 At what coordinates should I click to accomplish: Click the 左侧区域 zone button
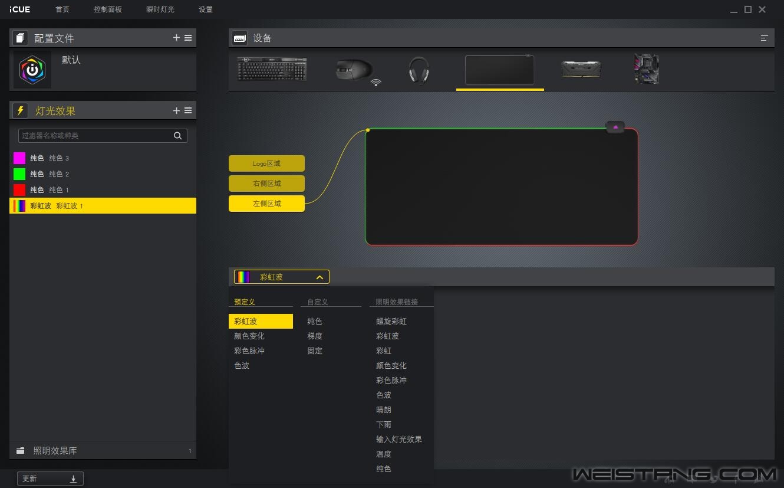pos(266,204)
